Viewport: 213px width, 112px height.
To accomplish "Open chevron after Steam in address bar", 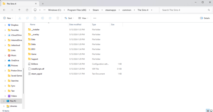I will [102, 10].
